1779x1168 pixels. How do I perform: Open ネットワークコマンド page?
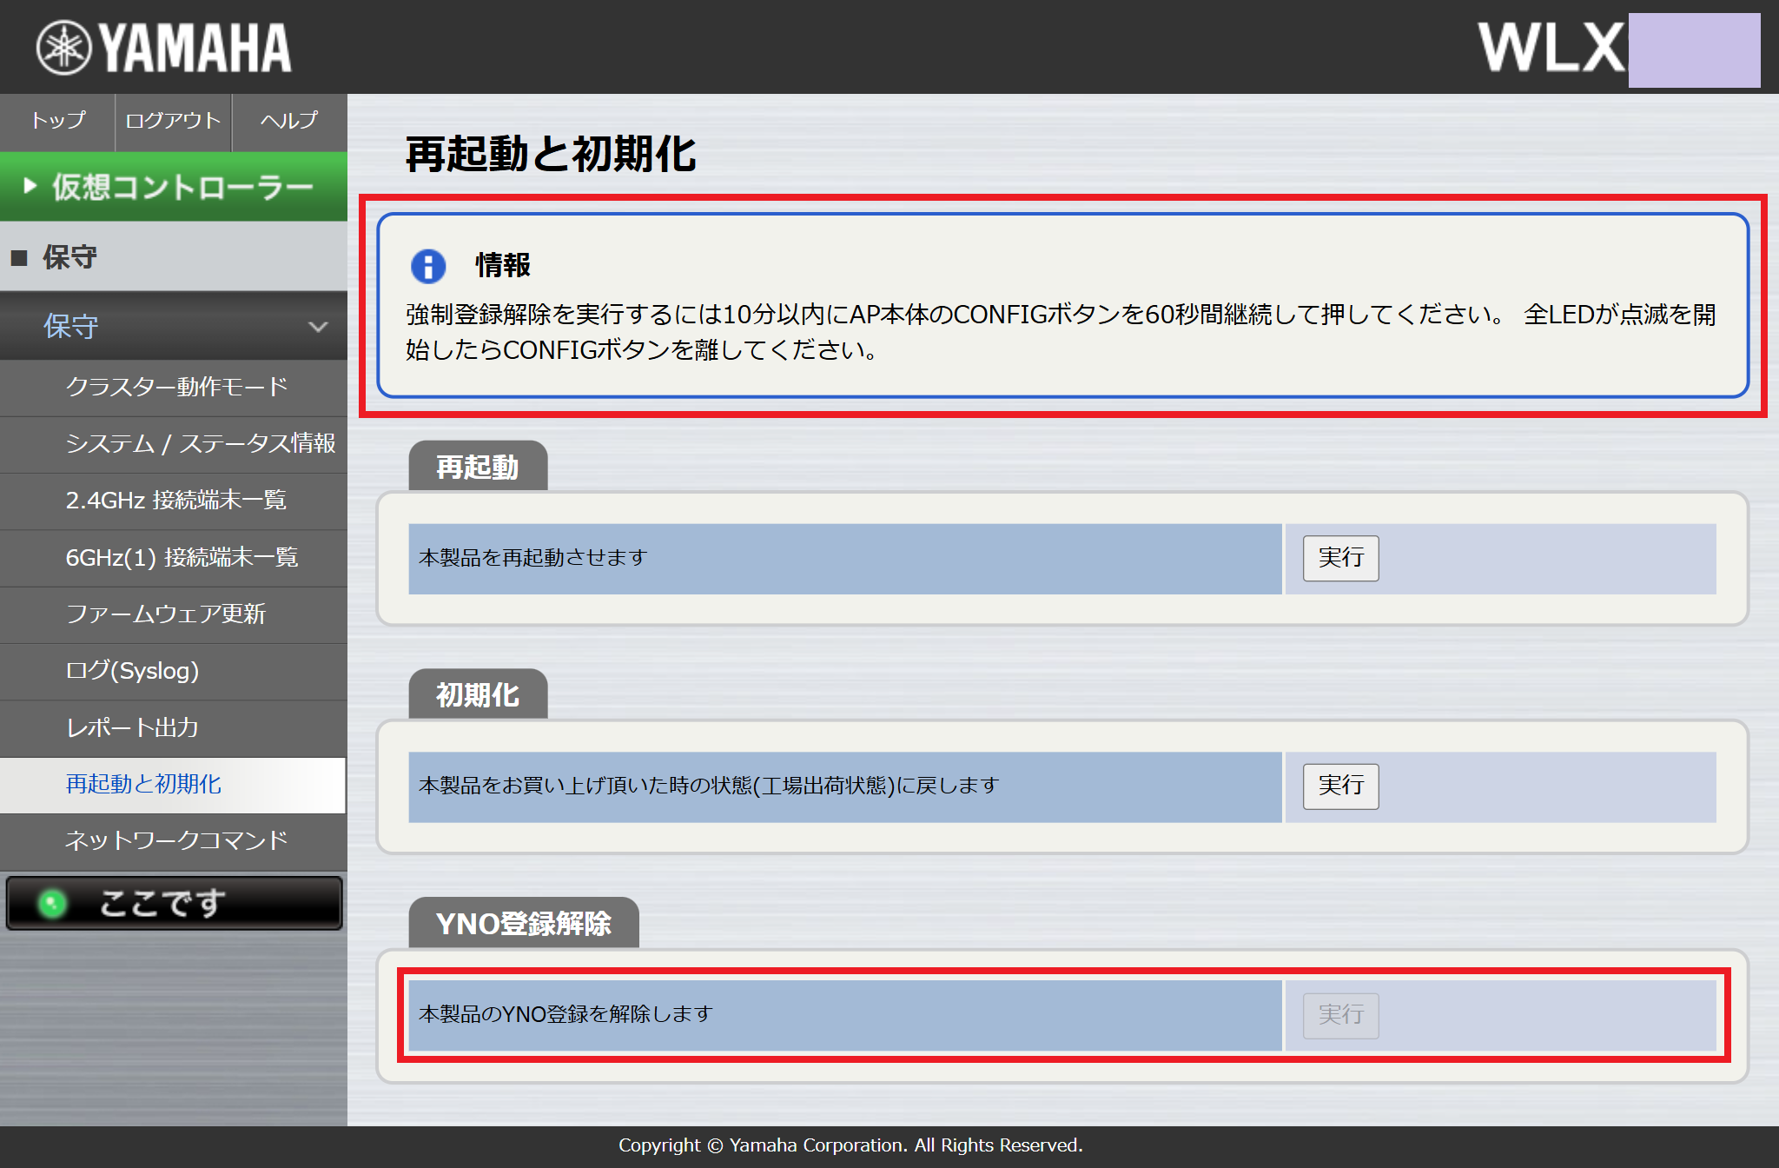pyautogui.click(x=174, y=841)
